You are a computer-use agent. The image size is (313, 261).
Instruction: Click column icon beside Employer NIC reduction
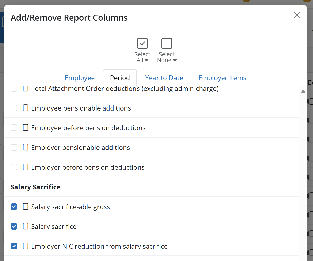point(24,246)
